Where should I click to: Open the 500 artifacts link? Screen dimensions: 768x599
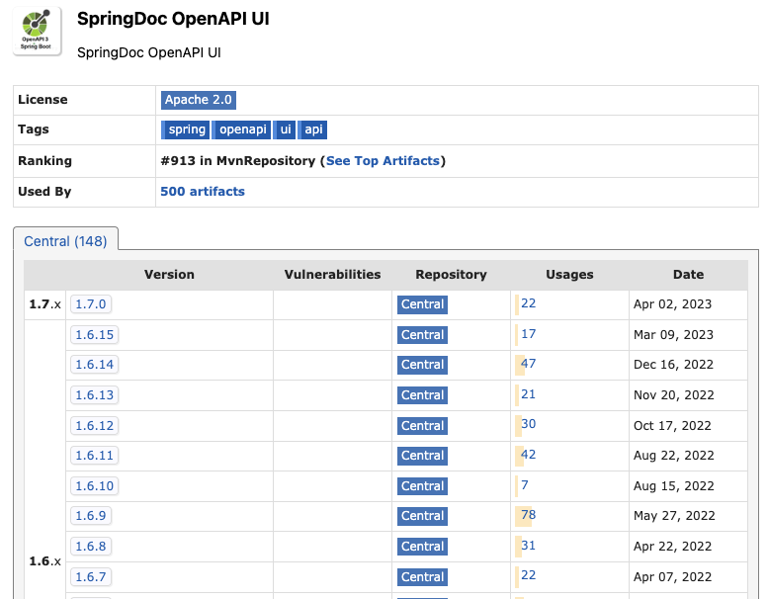[x=203, y=192]
